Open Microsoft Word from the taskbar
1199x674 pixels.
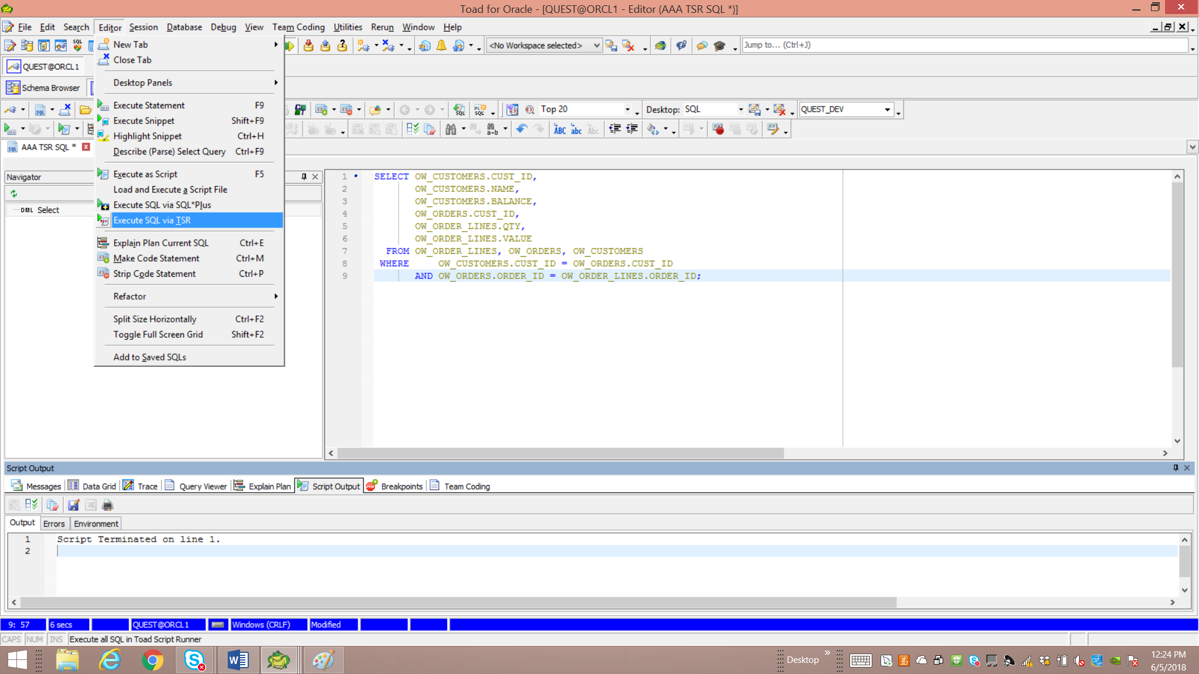[x=238, y=660]
